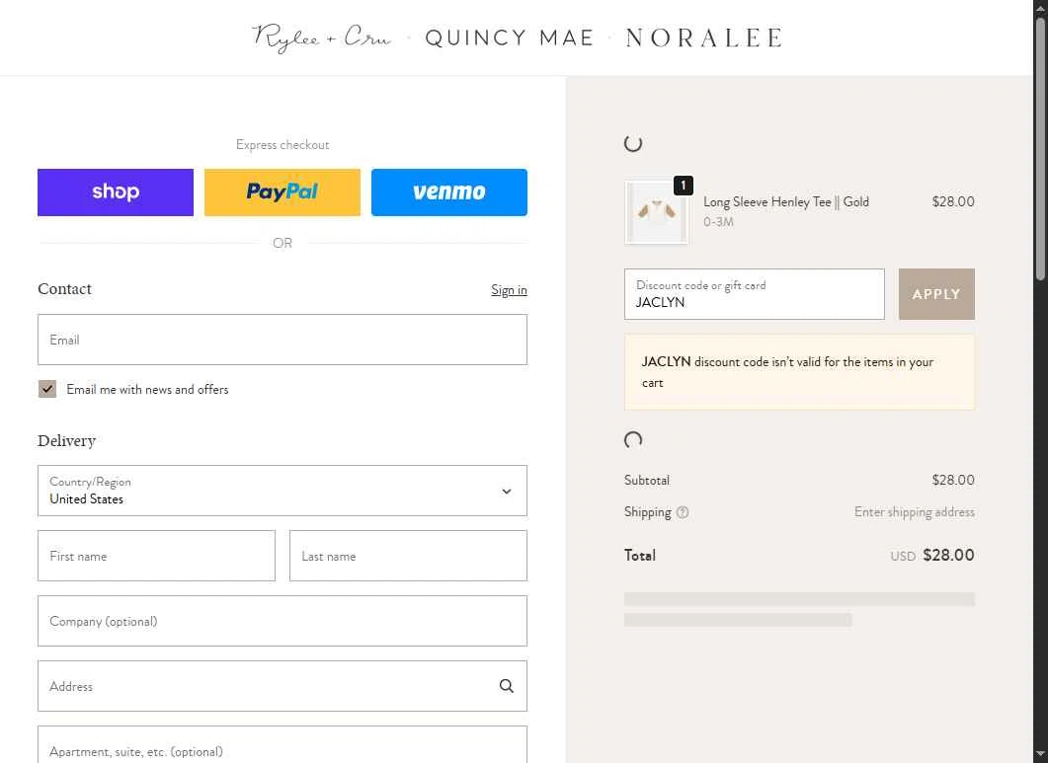Click the Address field

pyautogui.click(x=282, y=686)
